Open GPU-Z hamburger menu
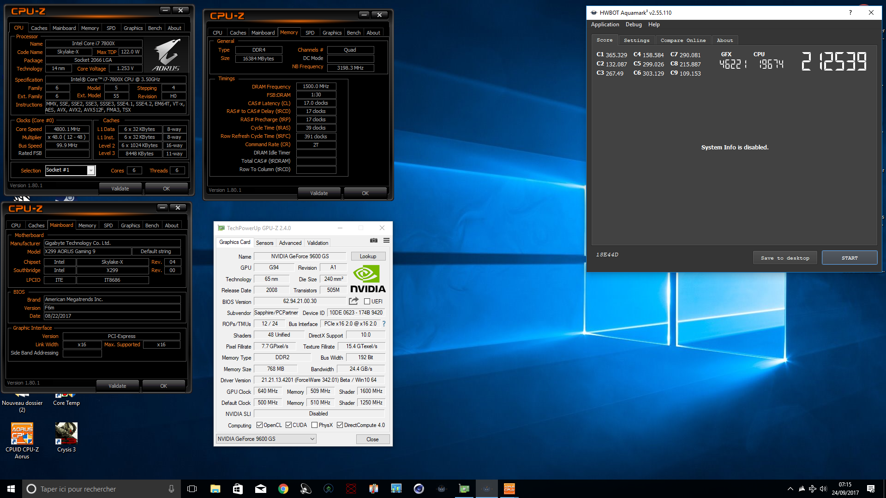 coord(387,240)
